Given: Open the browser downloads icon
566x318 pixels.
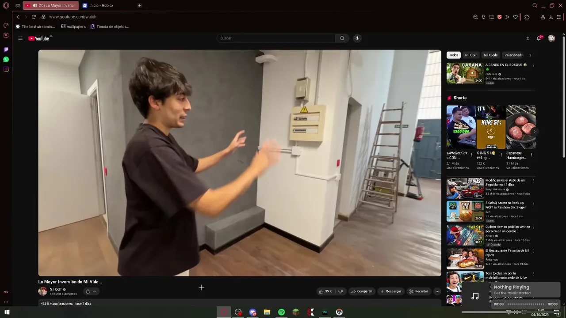Looking at the screenshot, I should pos(551,17).
